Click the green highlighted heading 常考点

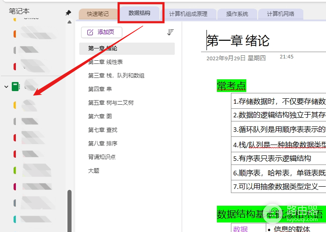[x=231, y=86]
